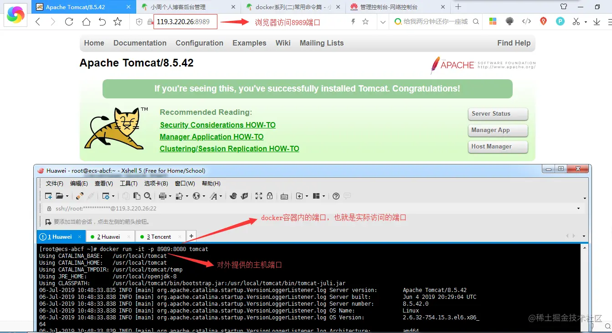Open Xshell 编辑(E) menu
This screenshot has height=333, width=612.
click(x=79, y=183)
